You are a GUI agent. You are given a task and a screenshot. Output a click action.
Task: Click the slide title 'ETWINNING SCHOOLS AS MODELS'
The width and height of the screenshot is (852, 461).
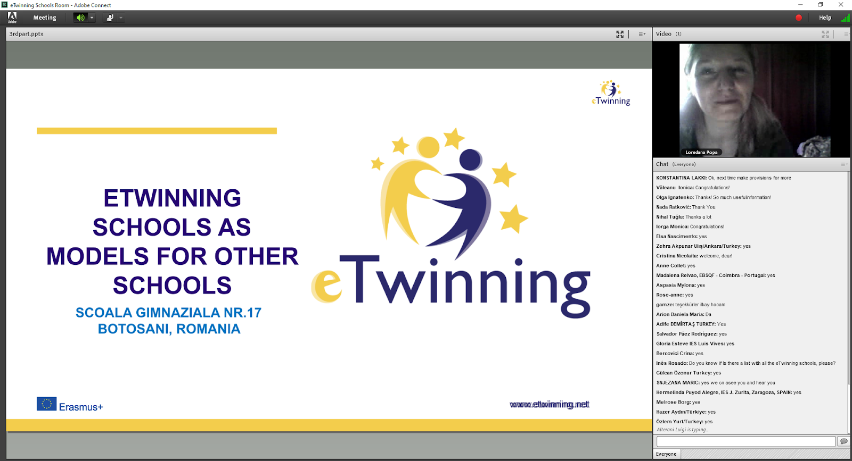click(172, 241)
